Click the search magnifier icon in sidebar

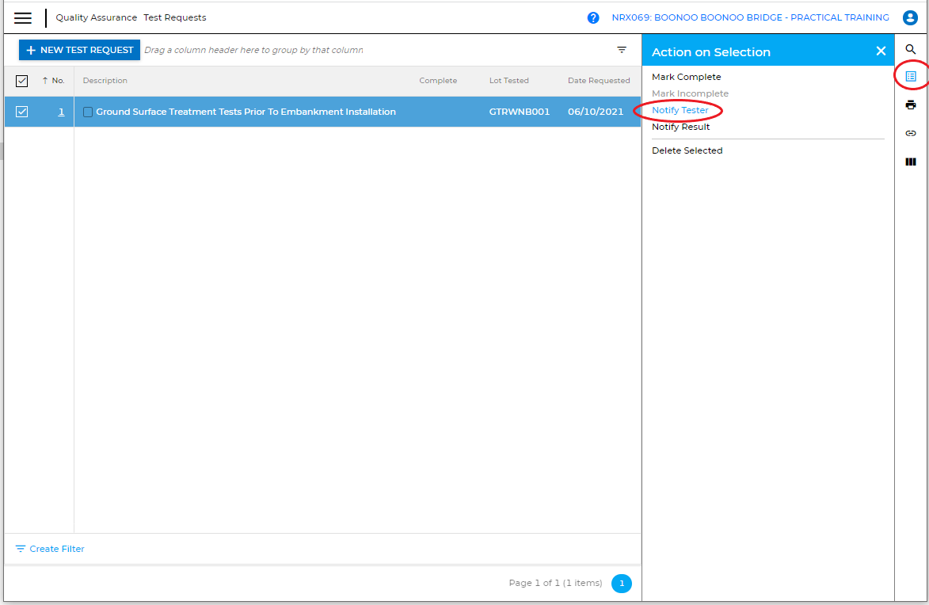click(911, 49)
